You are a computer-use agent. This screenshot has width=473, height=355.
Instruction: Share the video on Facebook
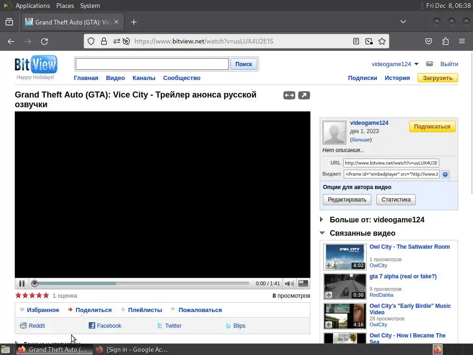pyautogui.click(x=105, y=326)
